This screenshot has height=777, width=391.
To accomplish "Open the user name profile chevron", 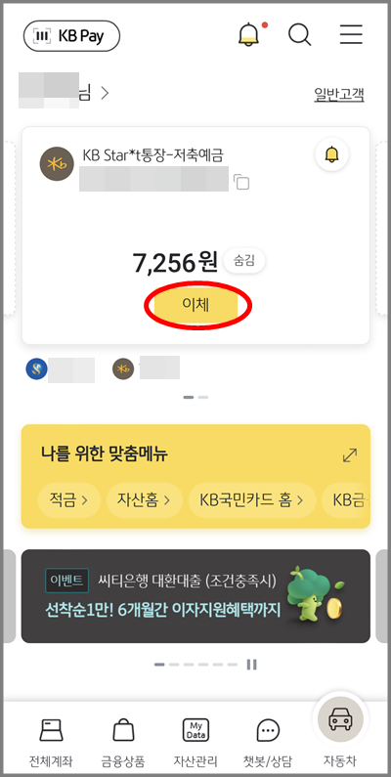I will pyautogui.click(x=105, y=93).
